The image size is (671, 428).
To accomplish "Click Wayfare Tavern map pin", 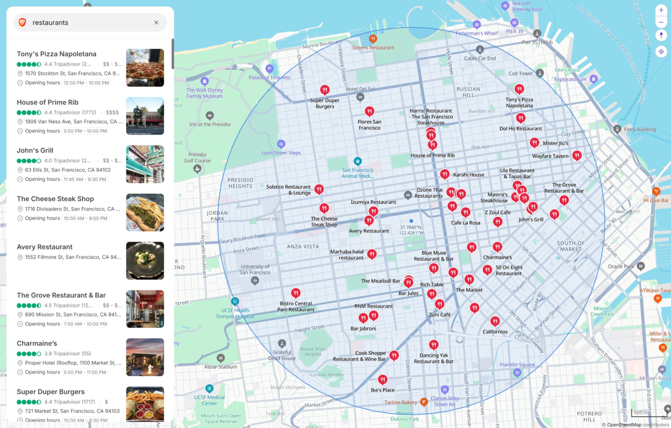I will pos(577,156).
